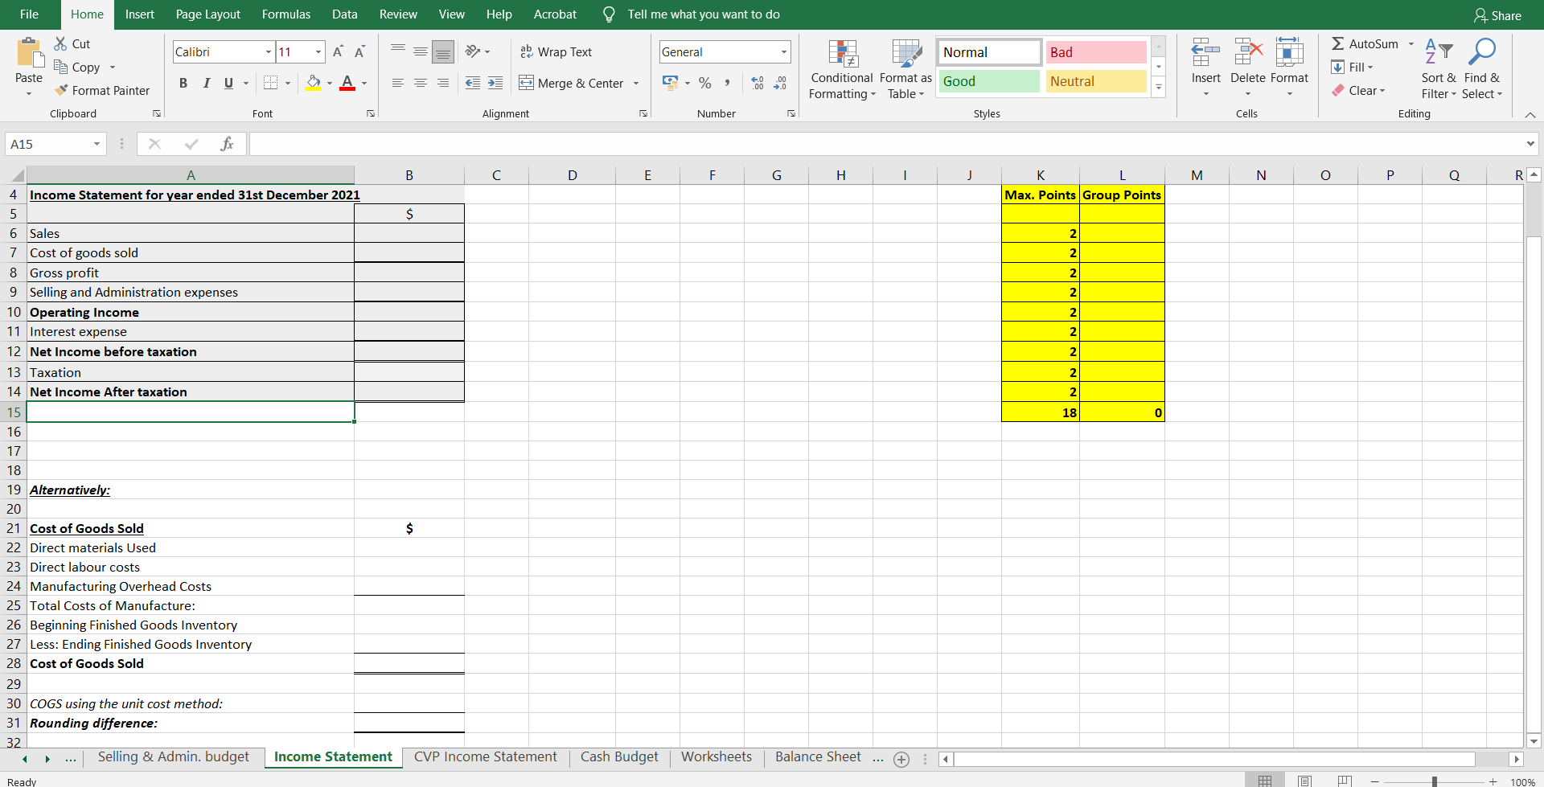Toggle underline formatting
1544x787 pixels.
(x=228, y=83)
